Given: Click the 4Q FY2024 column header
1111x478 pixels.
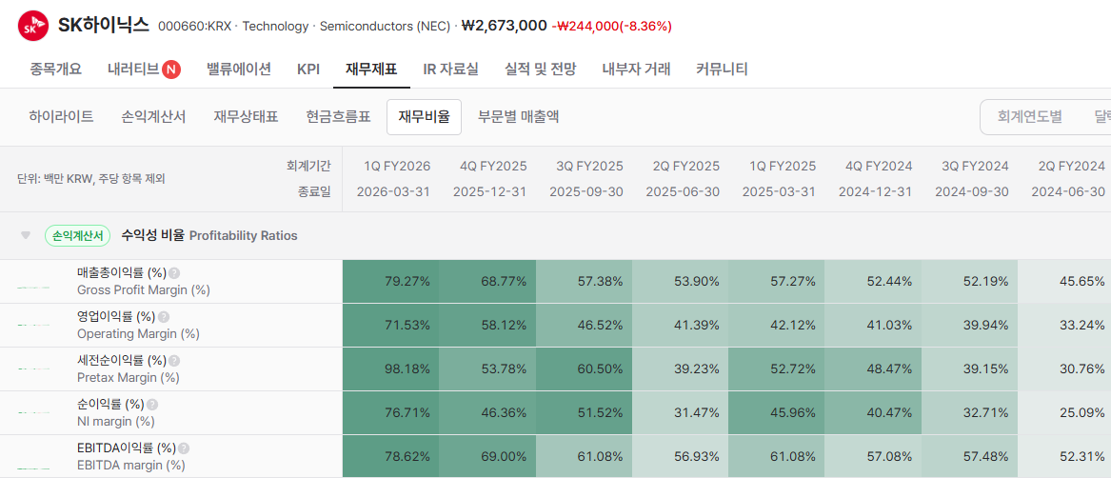Looking at the screenshot, I should (879, 167).
